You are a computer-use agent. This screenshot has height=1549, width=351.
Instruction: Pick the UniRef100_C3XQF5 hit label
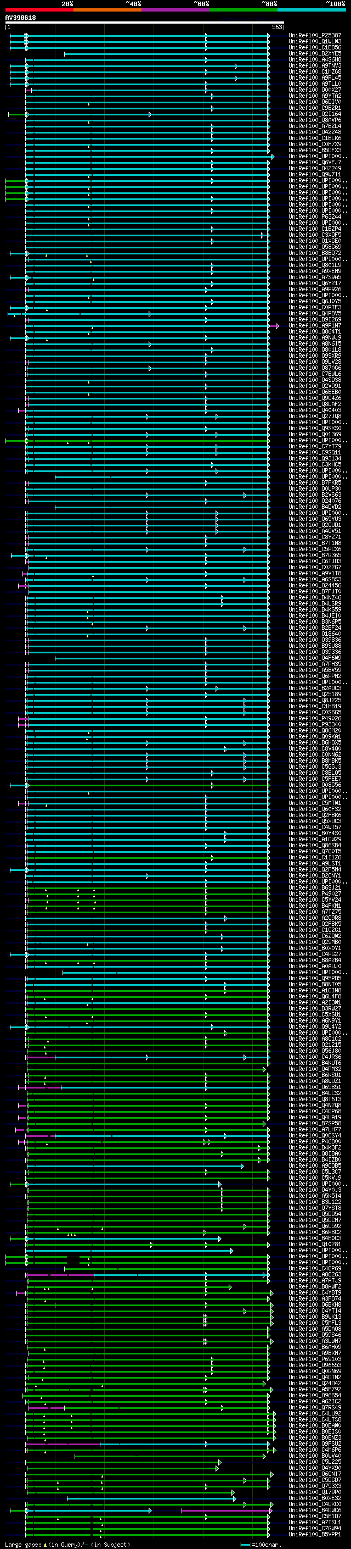coord(315,235)
